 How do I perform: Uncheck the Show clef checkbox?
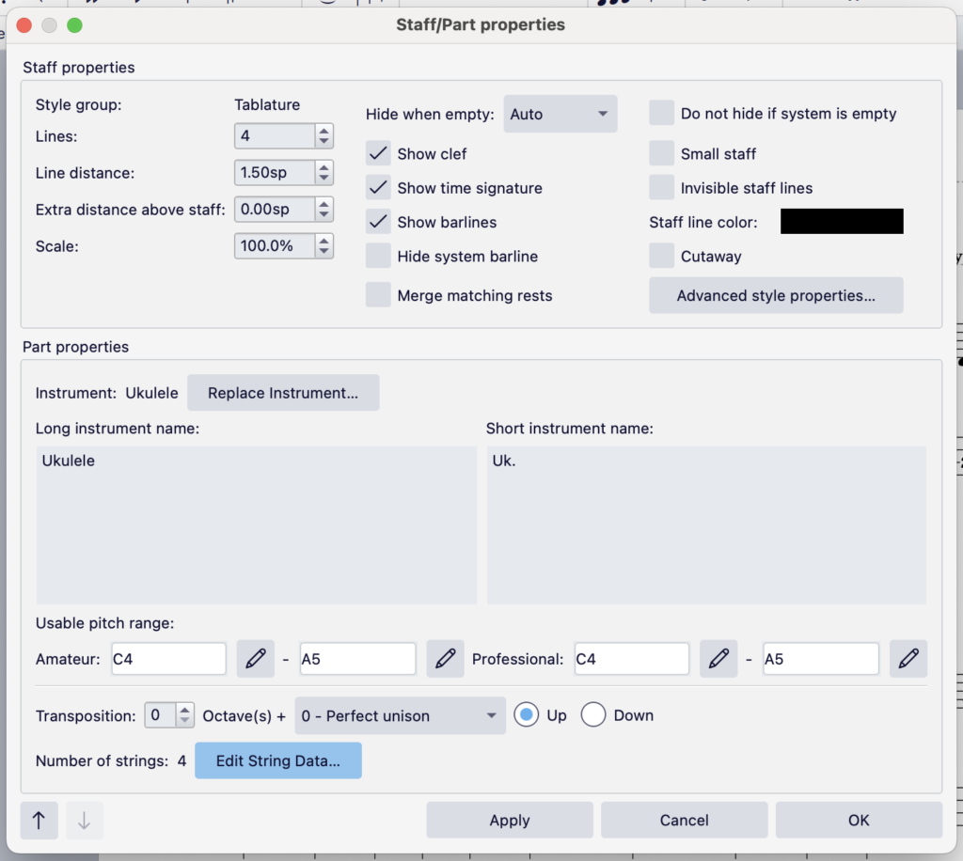click(378, 154)
